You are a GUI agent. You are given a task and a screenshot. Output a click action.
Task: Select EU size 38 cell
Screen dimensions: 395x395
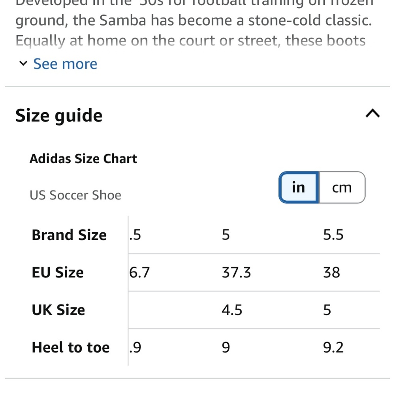click(x=331, y=272)
